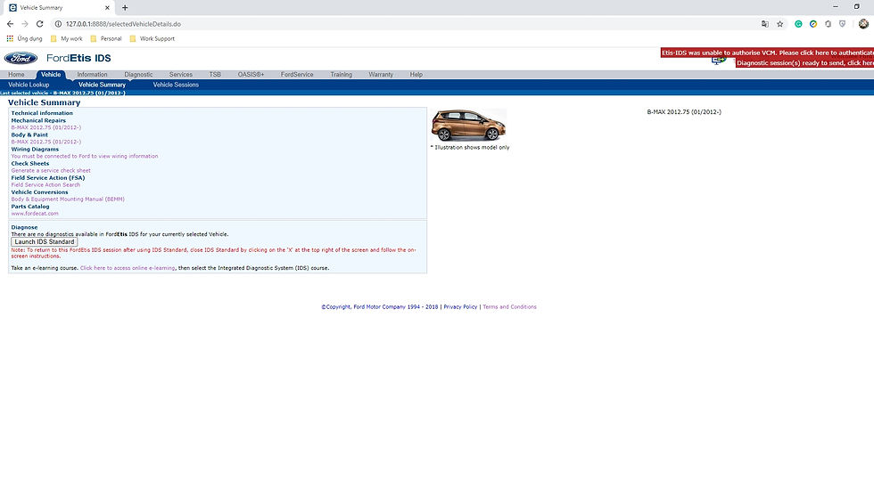Viewport: 874px width, 480px height.
Task: Click the grey cube extension icon
Action: [829, 24]
